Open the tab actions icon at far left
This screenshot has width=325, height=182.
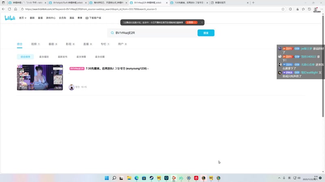point(3,3)
